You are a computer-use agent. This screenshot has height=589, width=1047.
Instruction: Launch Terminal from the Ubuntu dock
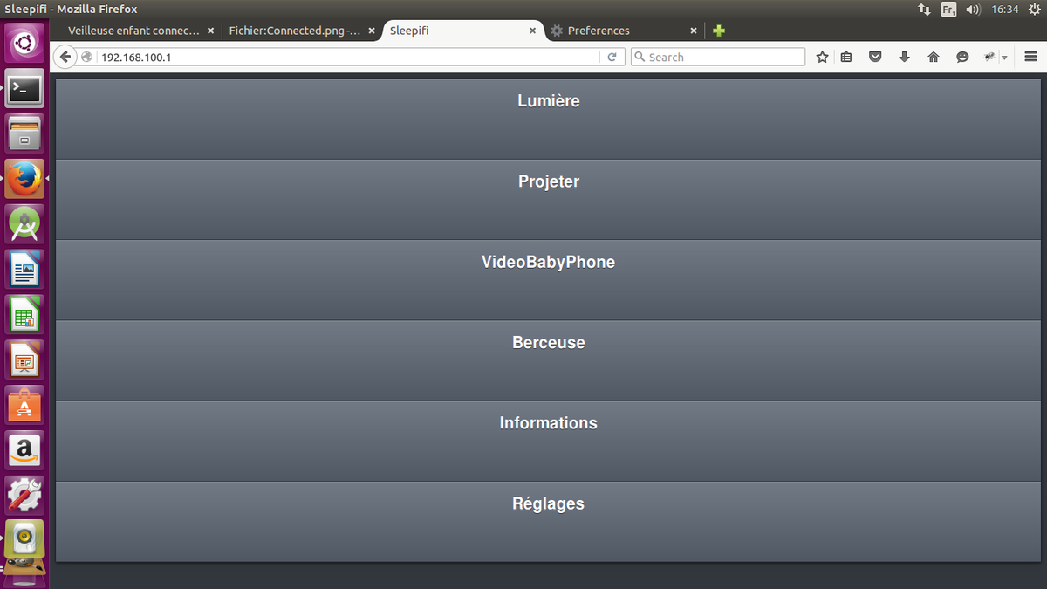click(x=24, y=88)
